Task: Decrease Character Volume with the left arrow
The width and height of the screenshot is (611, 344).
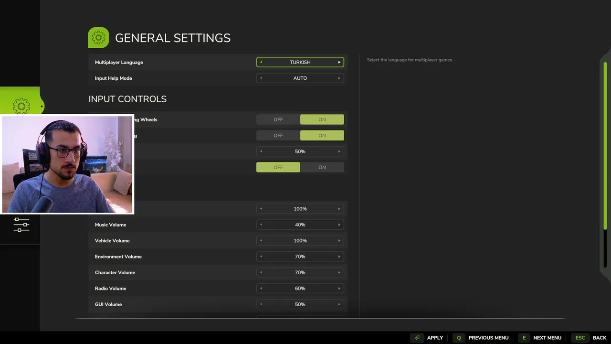Action: pos(261,272)
